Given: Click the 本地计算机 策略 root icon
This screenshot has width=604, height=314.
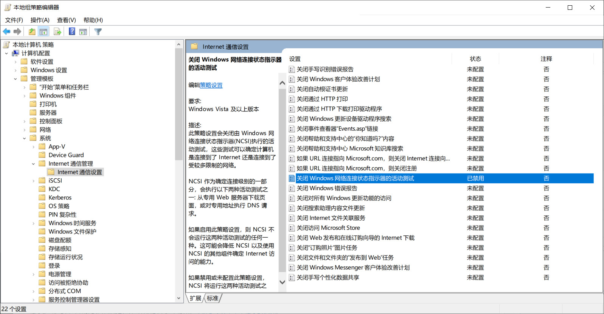Looking at the screenshot, I should click(x=6, y=45).
